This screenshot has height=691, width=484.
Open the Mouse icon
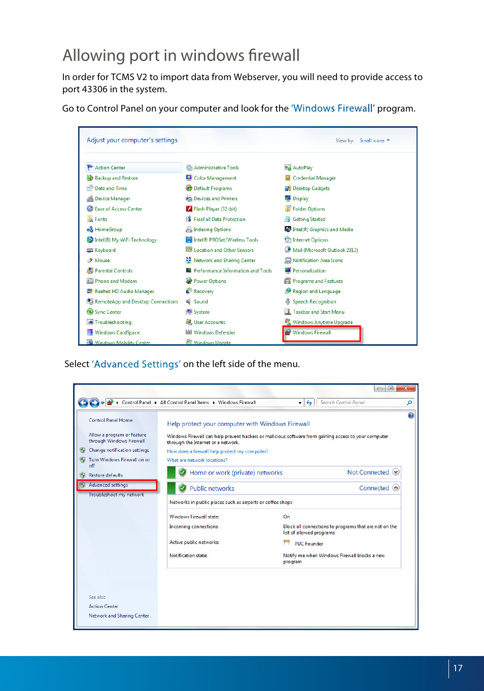[90, 261]
